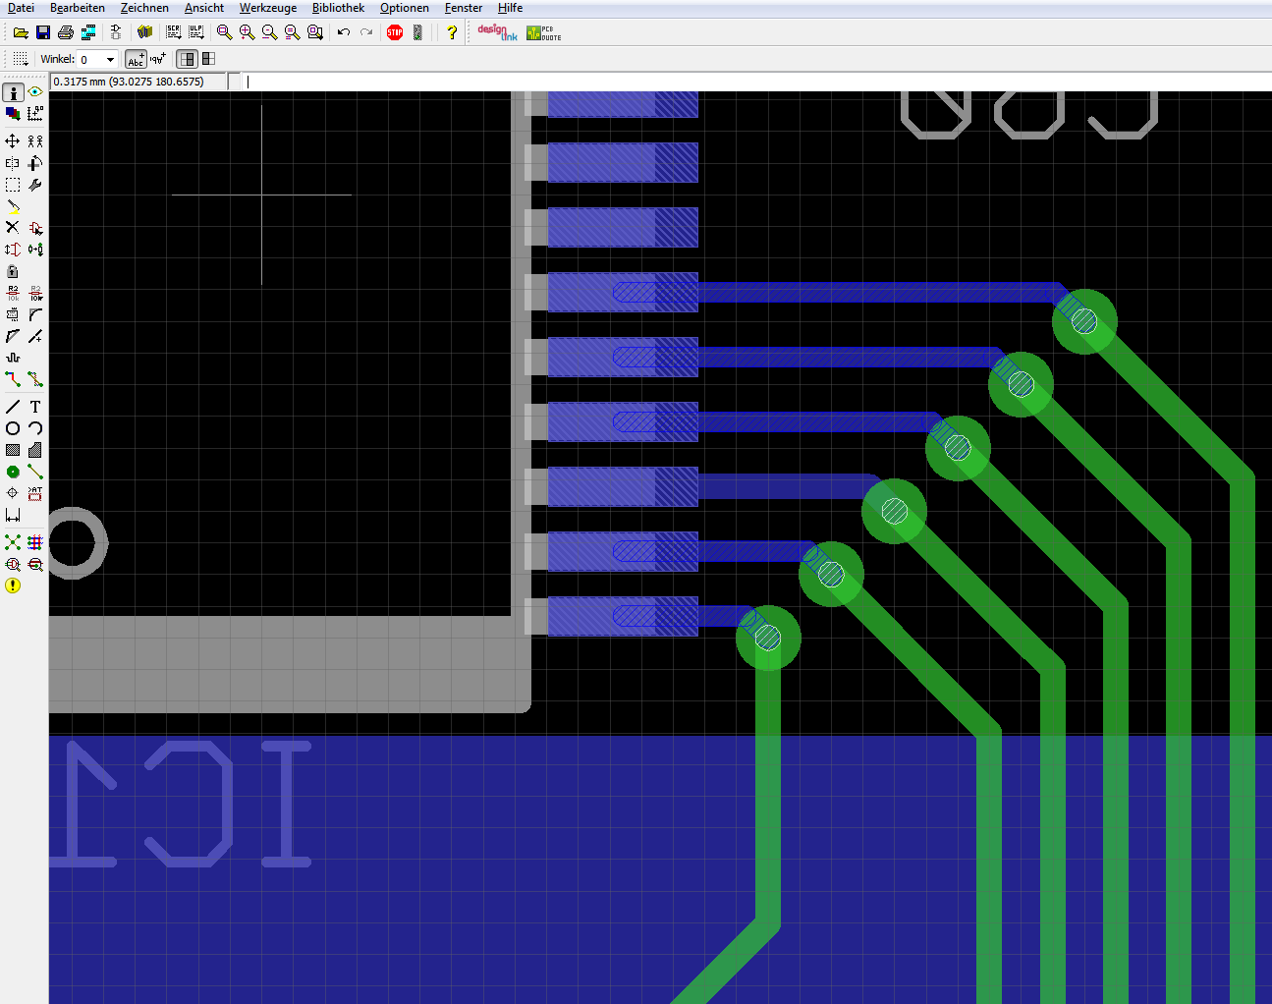The height and width of the screenshot is (1004, 1272).
Task: Select the Smash tool
Action: coord(13,314)
